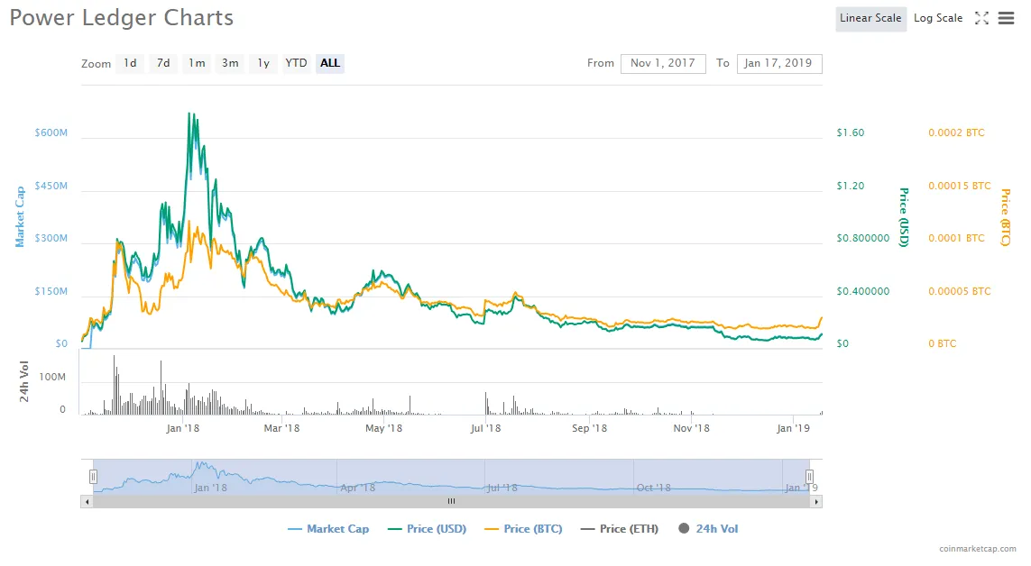Set zoom to 7d
1031x566 pixels.
163,63
